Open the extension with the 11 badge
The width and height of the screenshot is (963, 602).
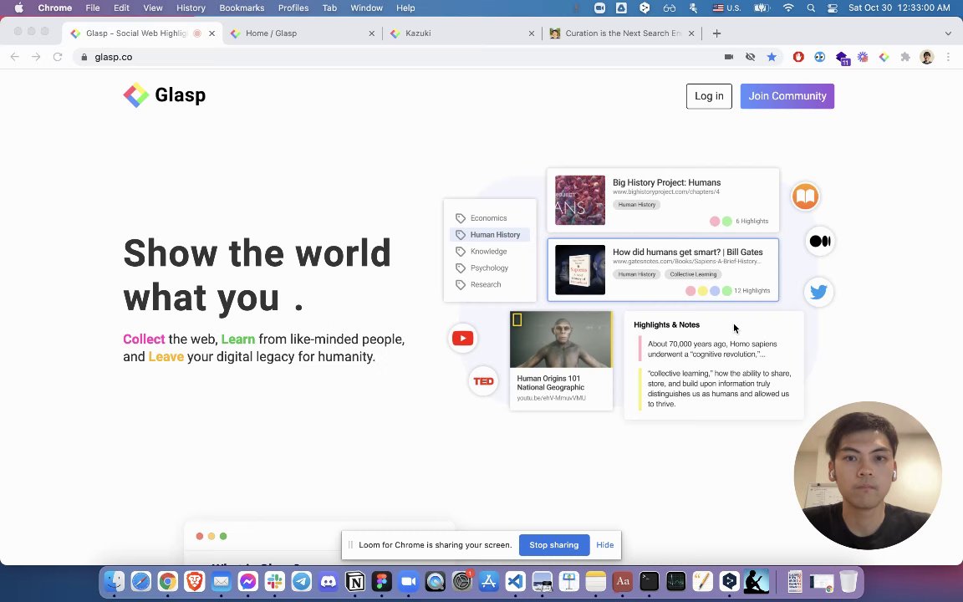(x=842, y=58)
